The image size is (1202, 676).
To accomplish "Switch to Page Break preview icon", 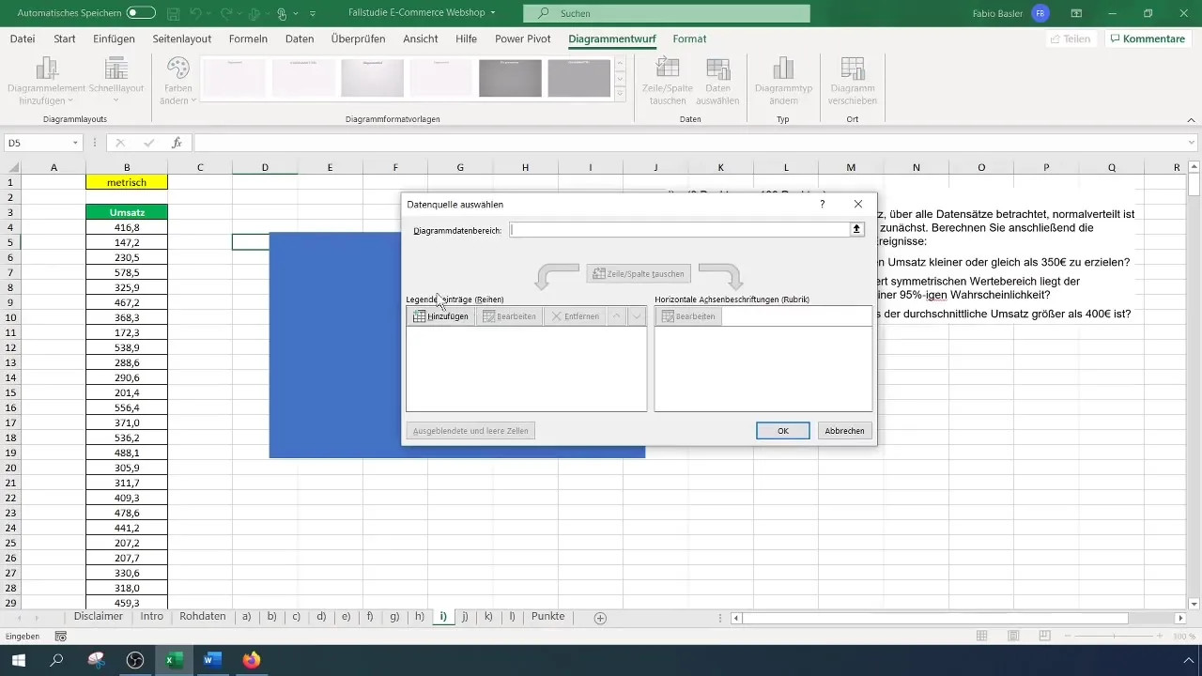I will (1044, 637).
